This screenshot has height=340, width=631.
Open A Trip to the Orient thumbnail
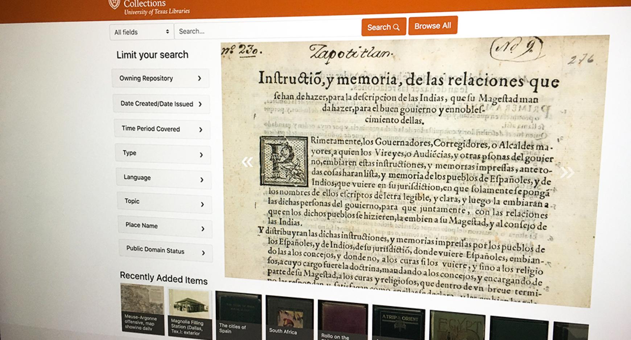point(398,323)
